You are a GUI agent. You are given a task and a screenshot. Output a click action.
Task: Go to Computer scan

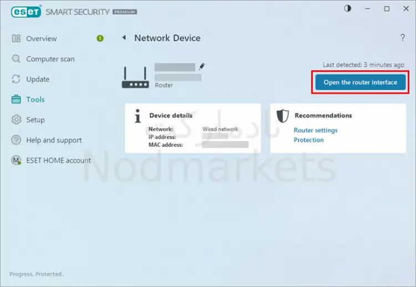(50, 59)
